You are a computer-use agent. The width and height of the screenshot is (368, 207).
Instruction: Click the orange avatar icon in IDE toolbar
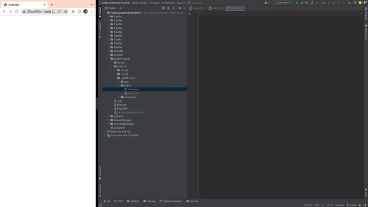click(x=360, y=3)
